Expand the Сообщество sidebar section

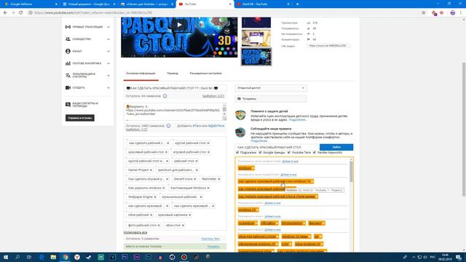click(x=108, y=39)
